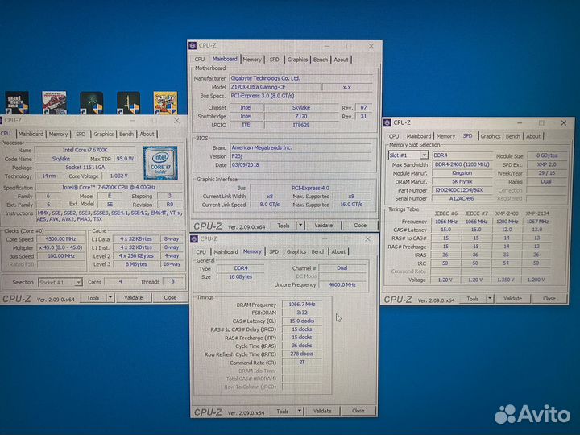Select About tab in Mainboard window

pos(341,59)
